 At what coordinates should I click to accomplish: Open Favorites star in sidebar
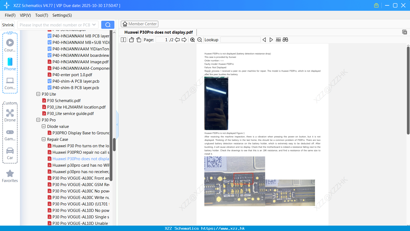(10, 176)
